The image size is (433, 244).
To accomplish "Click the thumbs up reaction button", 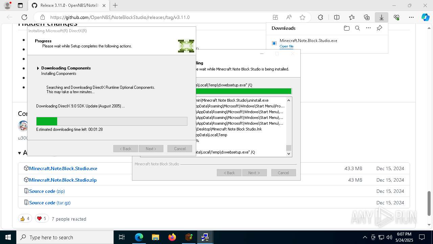I will [x=25, y=219].
